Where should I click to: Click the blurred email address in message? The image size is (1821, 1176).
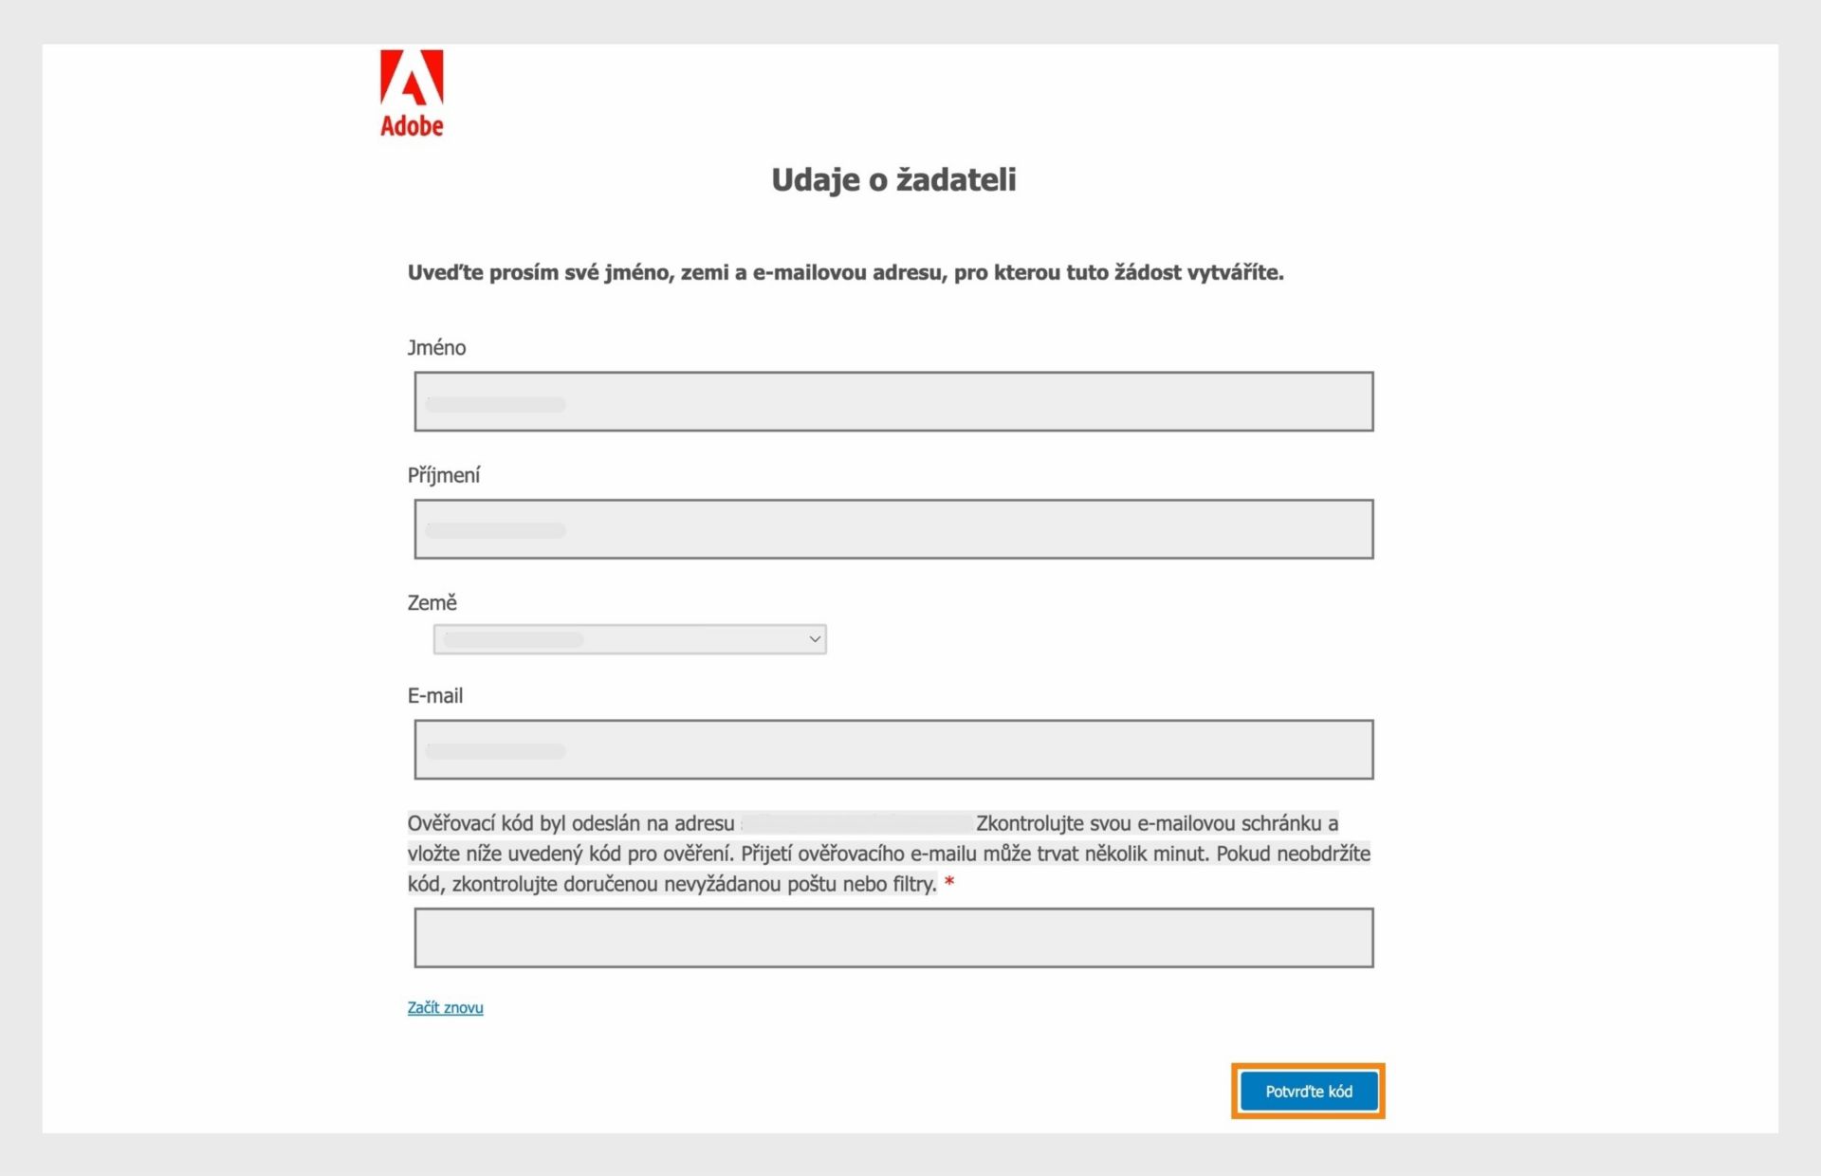[857, 823]
